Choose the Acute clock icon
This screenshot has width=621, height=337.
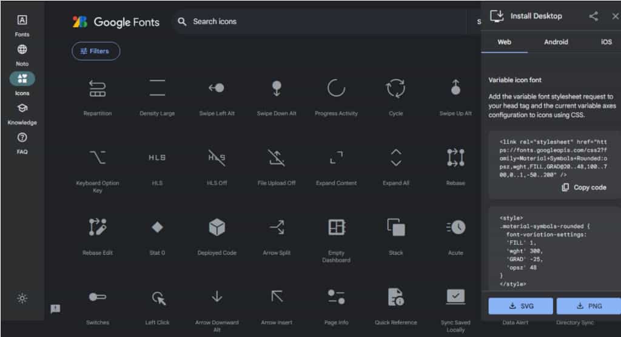pyautogui.click(x=455, y=227)
